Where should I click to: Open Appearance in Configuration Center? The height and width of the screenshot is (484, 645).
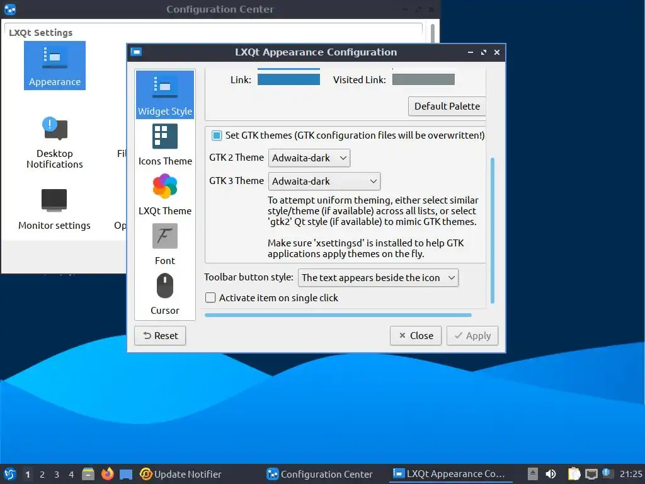tap(55, 66)
